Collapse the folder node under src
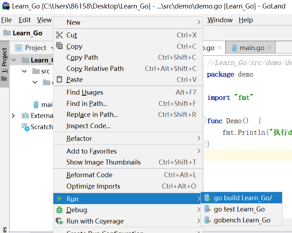292x233 pixels. point(35,82)
